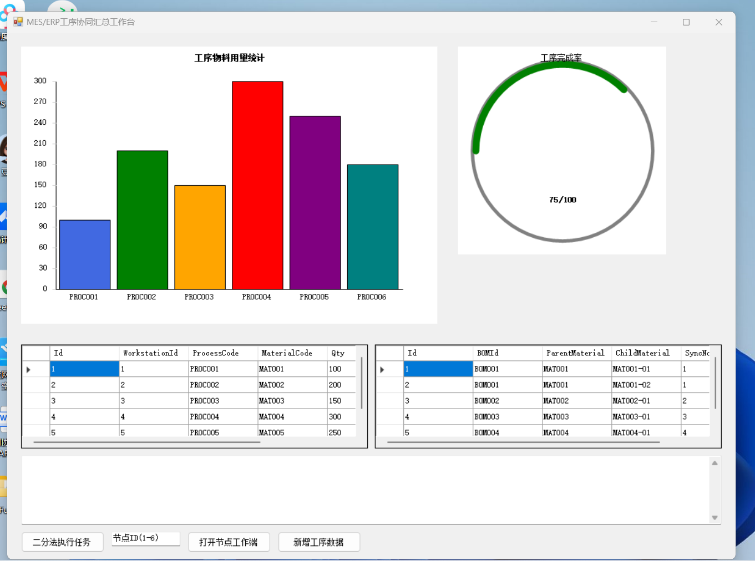Select the MAT002 cell in the left table
Screen dimensions: 755x561
292,385
